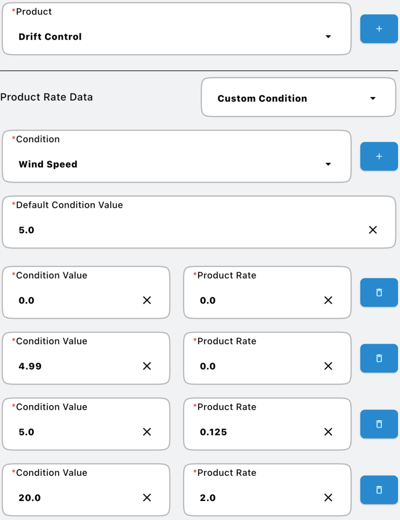Clear the 2.0 Product Rate field
The height and width of the screenshot is (520, 400).
coord(328,498)
